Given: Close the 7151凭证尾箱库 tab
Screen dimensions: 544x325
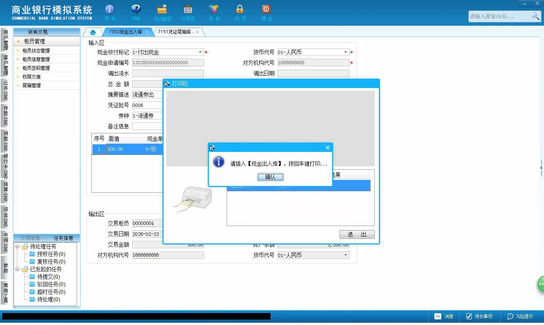Looking at the screenshot, I should 197,32.
